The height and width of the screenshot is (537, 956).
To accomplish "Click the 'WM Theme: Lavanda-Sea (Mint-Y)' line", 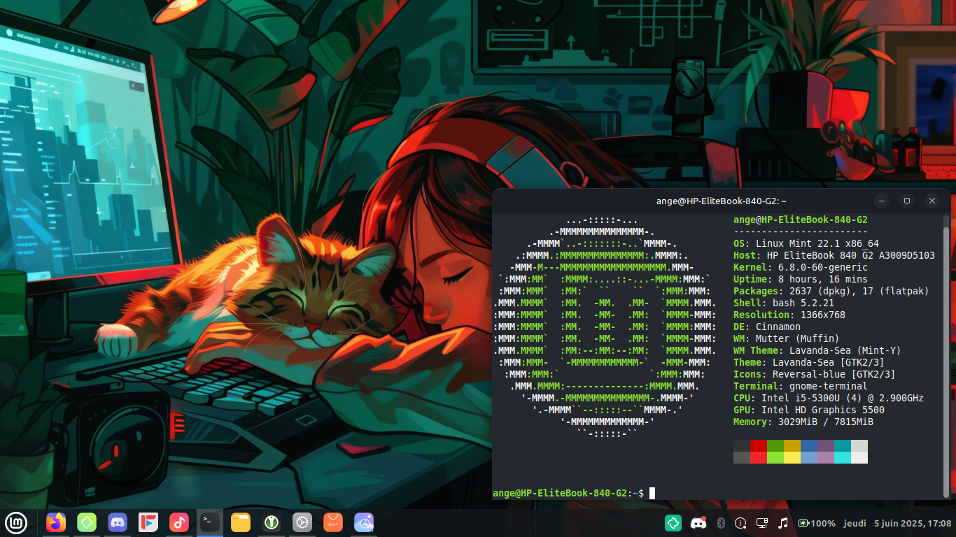I will (817, 350).
